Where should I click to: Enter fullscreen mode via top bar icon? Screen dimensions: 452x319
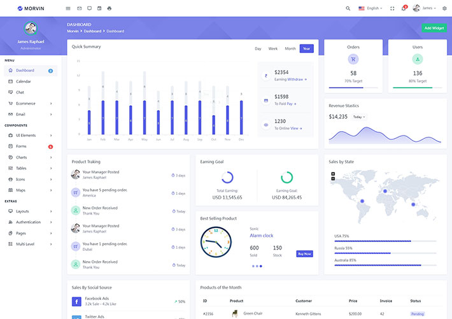click(392, 8)
